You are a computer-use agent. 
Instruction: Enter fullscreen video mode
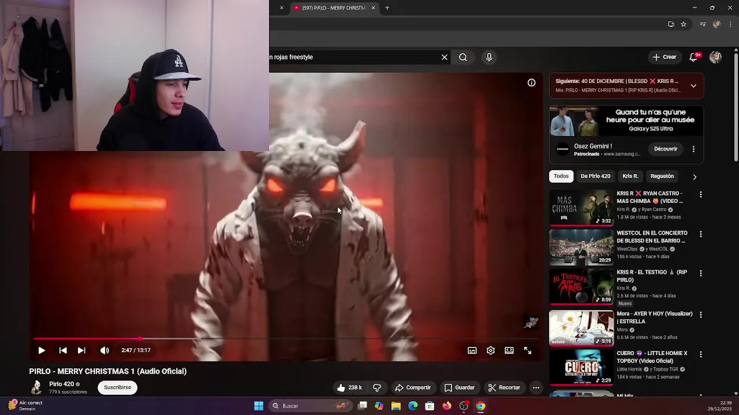pyautogui.click(x=528, y=350)
